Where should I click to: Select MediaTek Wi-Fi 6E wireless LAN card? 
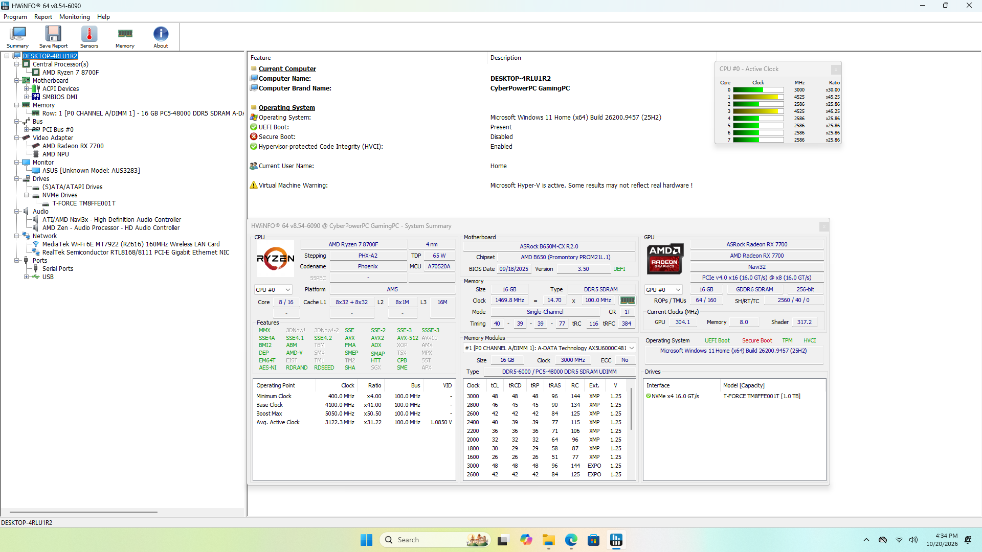pos(131,244)
